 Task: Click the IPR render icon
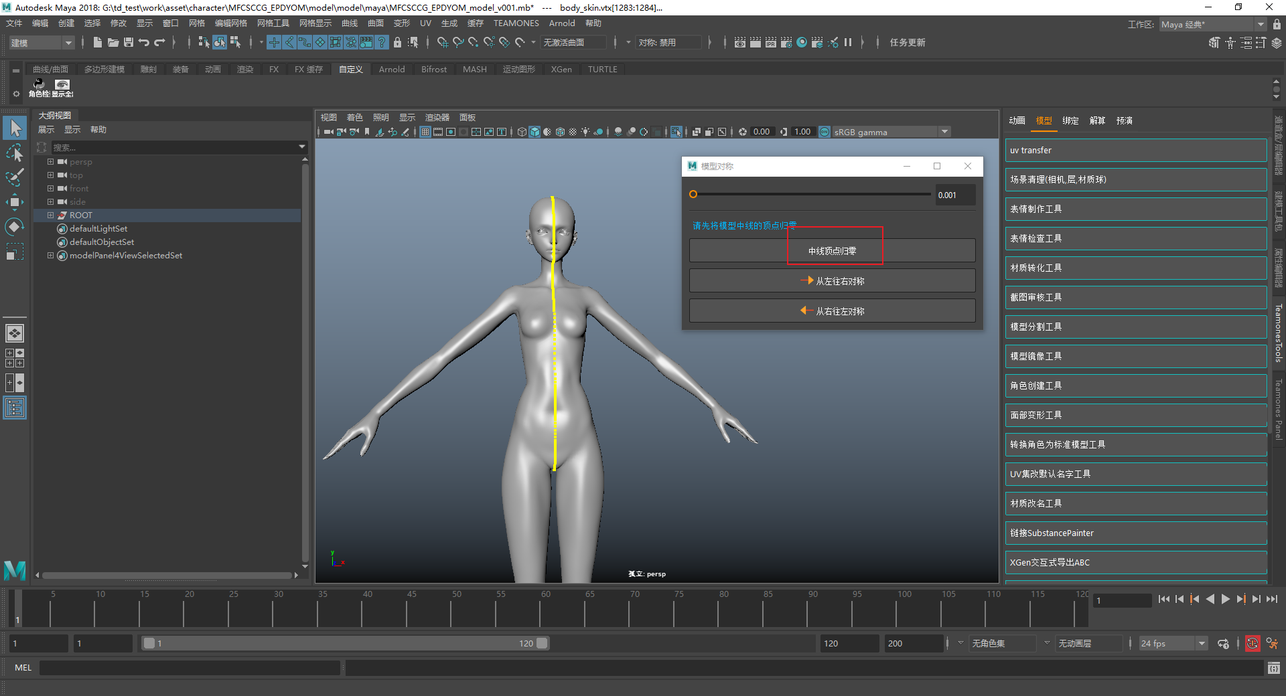click(x=770, y=43)
